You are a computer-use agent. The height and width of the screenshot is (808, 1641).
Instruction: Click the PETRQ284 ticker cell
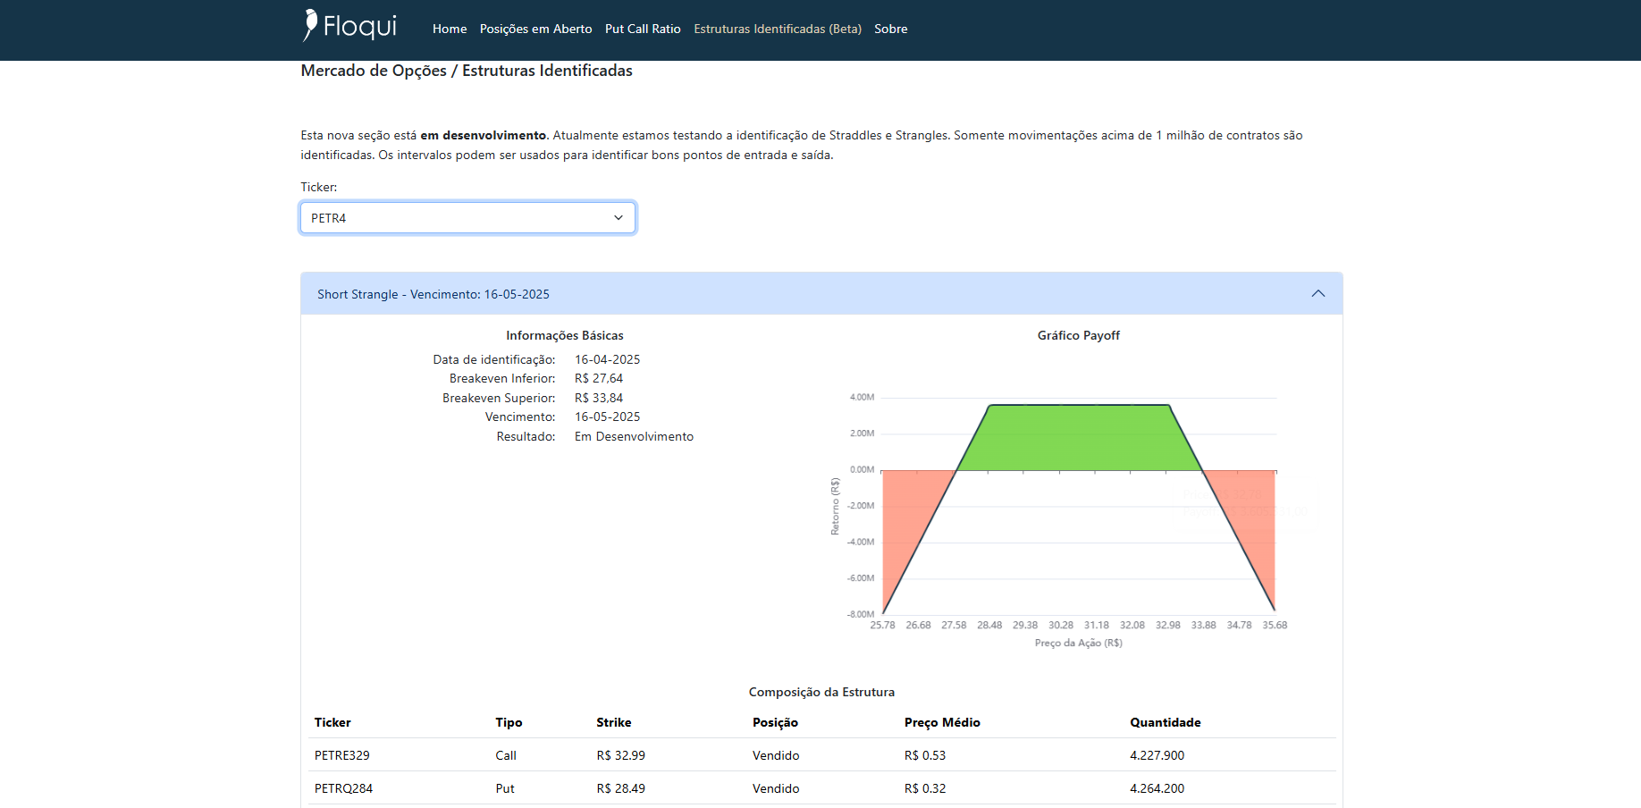click(343, 788)
